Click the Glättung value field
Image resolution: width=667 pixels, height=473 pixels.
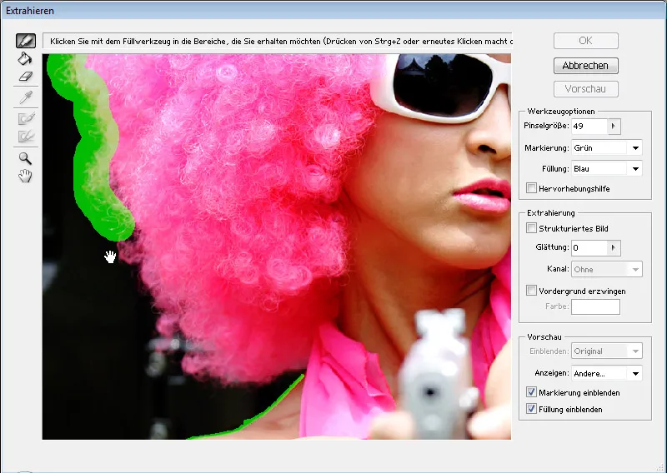[589, 248]
